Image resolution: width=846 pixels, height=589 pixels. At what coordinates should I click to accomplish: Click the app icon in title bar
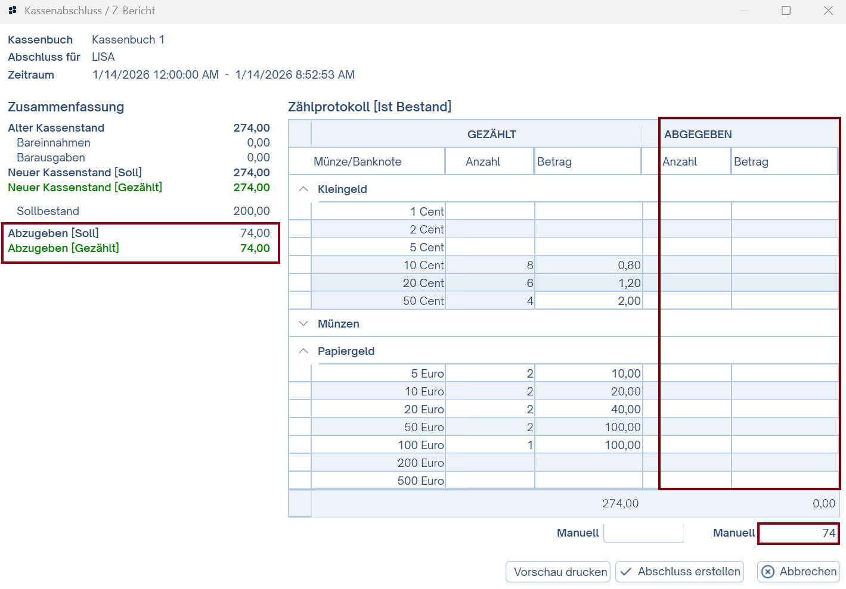coord(13,11)
